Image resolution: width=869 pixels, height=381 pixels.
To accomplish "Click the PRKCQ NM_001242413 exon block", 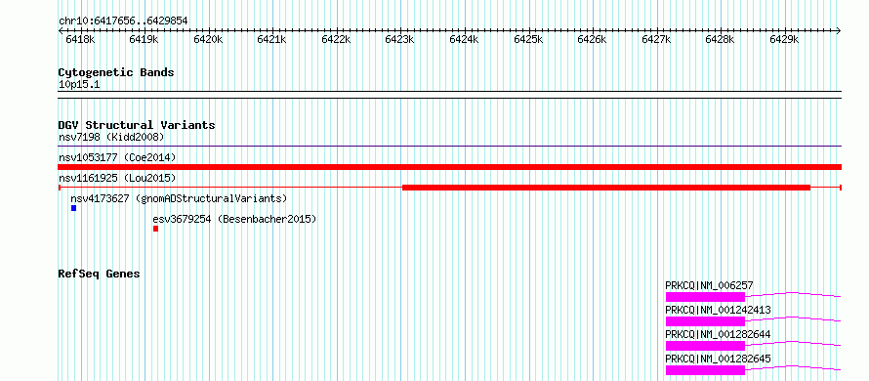I will (x=705, y=321).
